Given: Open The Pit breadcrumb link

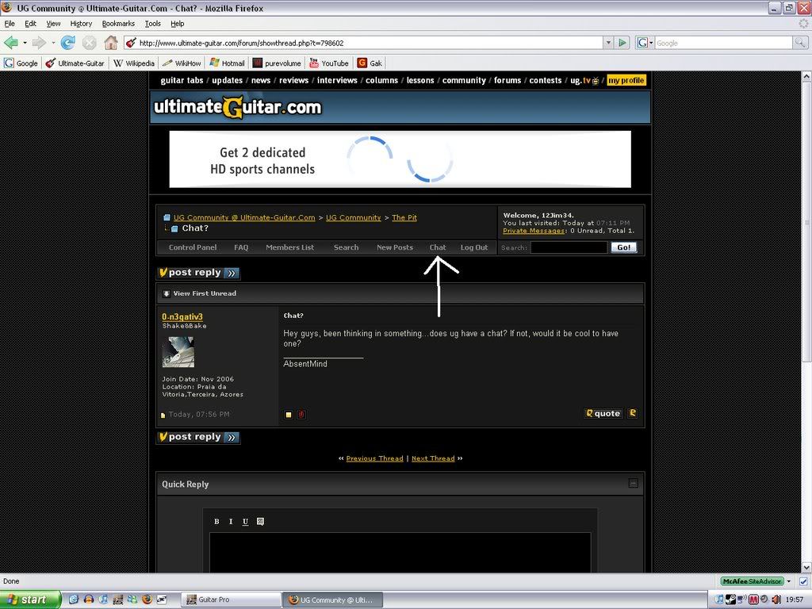Looking at the screenshot, I should (404, 217).
